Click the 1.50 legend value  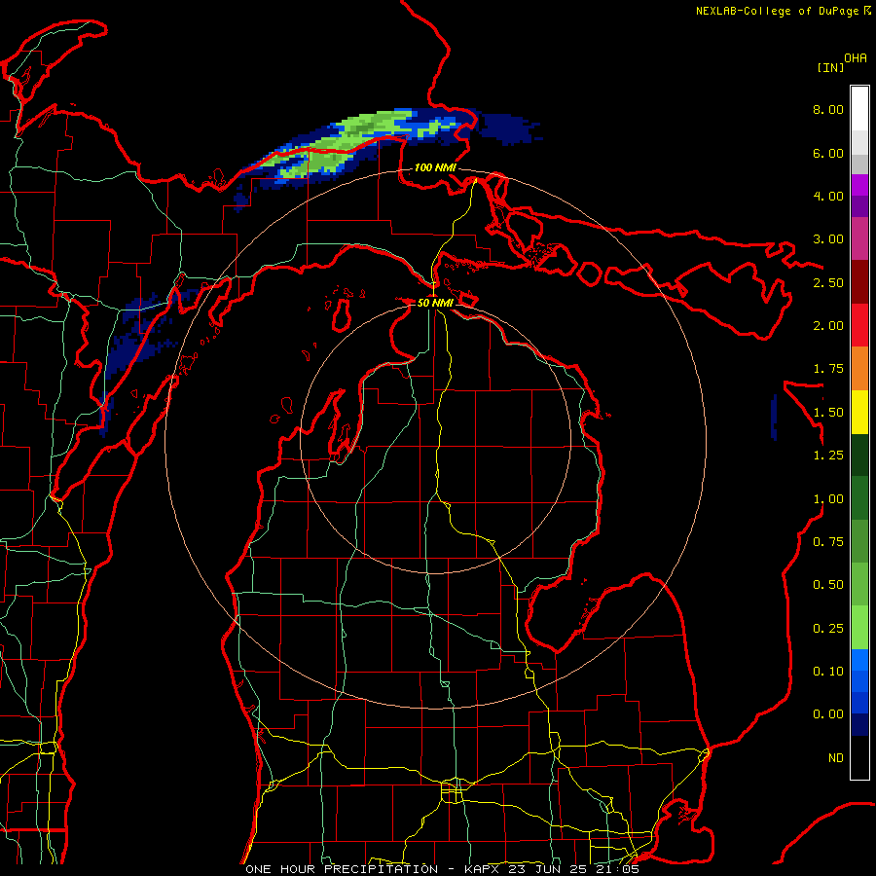[828, 413]
